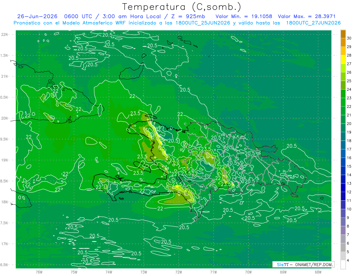Click "Valor Min. = 19.1058" readout
The image size is (357, 276).
(x=244, y=16)
